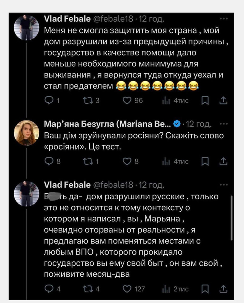Retweet the first Vlad Febale tweet
The image size is (244, 303).
tap(87, 101)
